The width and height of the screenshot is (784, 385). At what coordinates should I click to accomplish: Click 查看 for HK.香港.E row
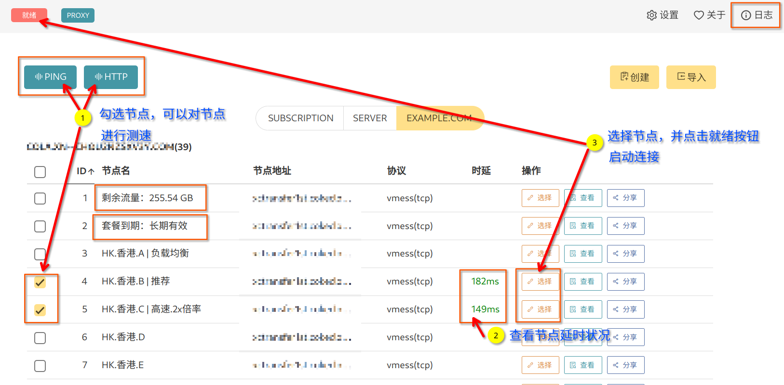[x=583, y=365]
